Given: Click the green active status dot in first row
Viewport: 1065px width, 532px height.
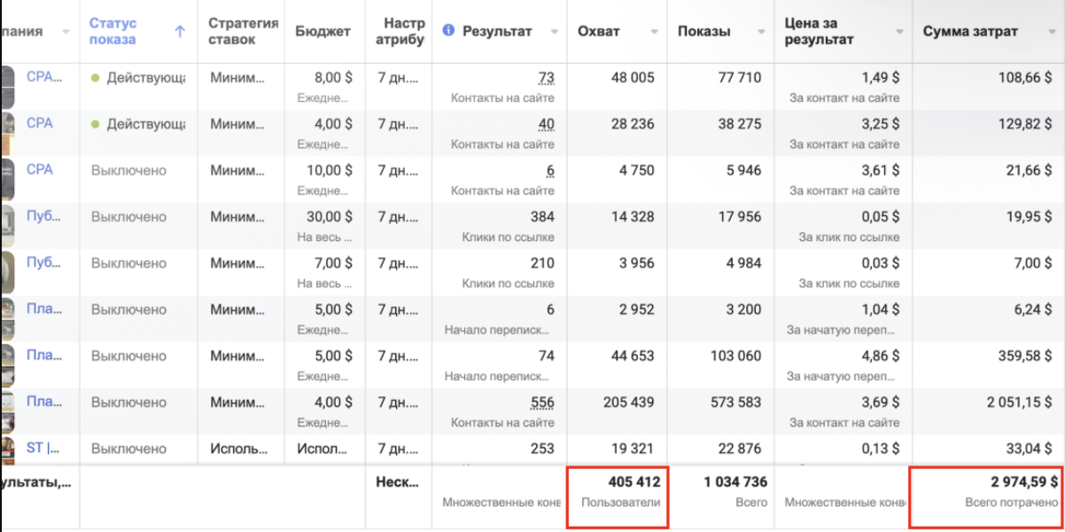Looking at the screenshot, I should point(95,77).
